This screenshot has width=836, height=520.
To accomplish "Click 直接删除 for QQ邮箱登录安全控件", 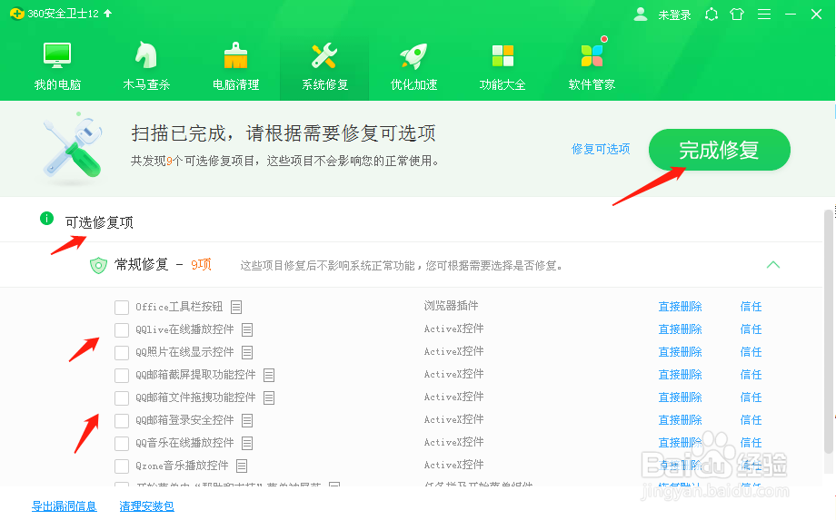I will coord(681,420).
